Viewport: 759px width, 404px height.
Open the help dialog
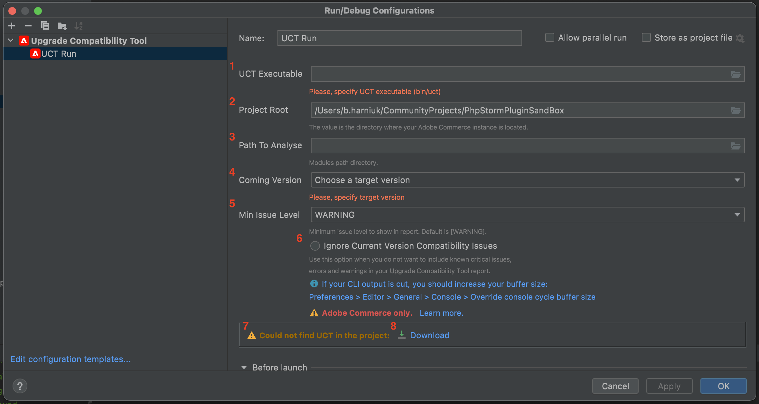point(20,386)
